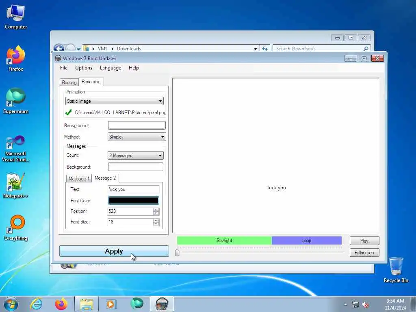Viewport: 416px width, 312px height.
Task: Click the preview text in the preview pane
Action: 276,188
